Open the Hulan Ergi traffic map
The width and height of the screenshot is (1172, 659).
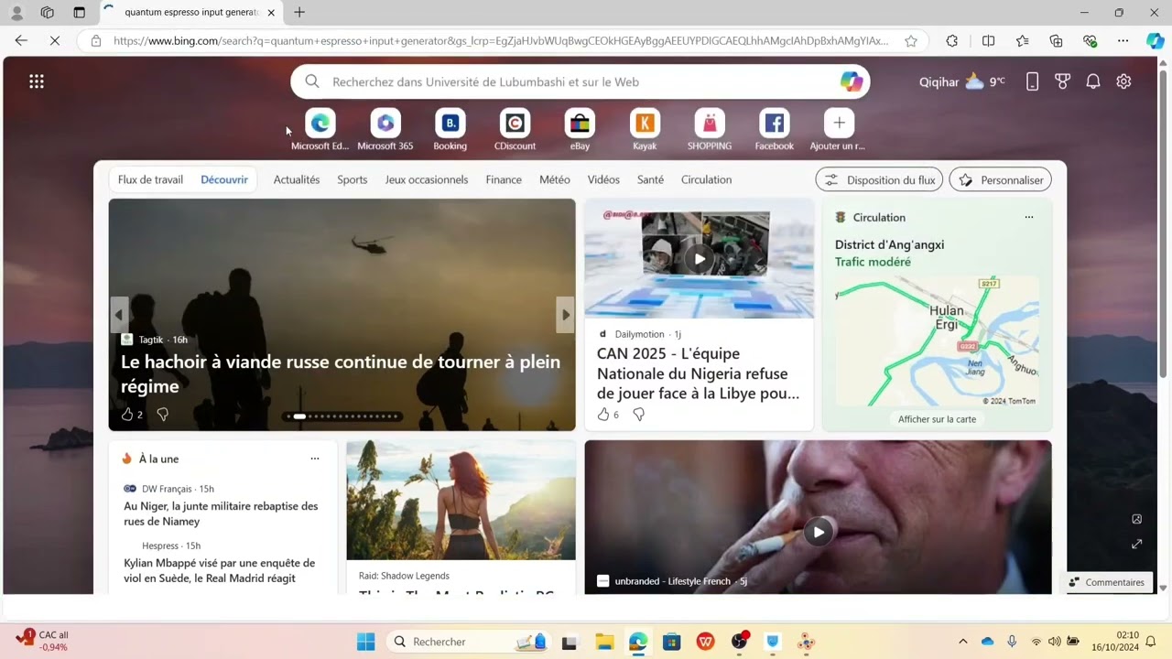coord(937,341)
